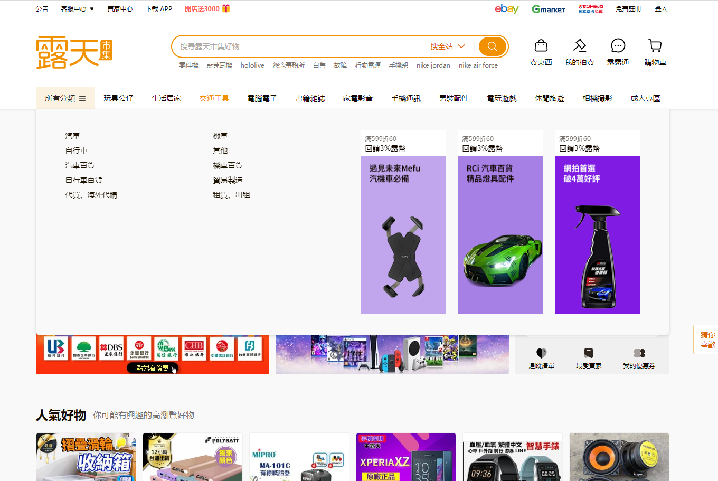The width and height of the screenshot is (718, 481).
Task: Click the orange search magnifier button
Action: (x=492, y=46)
